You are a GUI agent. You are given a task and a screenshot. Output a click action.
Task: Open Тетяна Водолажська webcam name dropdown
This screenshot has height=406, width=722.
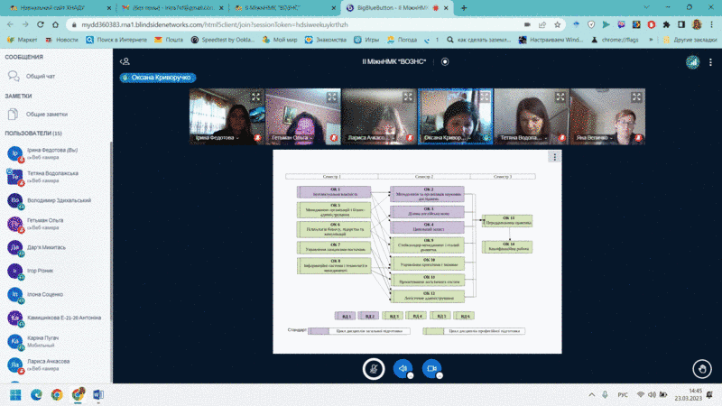point(523,138)
